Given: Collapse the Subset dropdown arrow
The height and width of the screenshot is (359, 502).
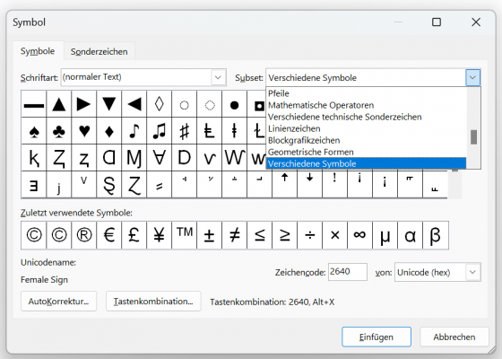Looking at the screenshot, I should click(x=472, y=77).
